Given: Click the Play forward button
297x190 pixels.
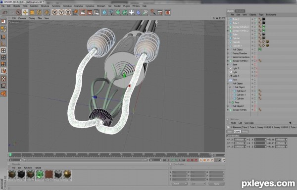Looking at the screenshot, I should (x=176, y=160).
